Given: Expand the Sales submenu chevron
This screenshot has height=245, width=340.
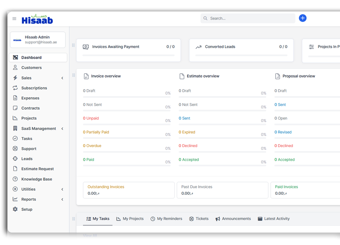Looking at the screenshot, I should [x=62, y=78].
